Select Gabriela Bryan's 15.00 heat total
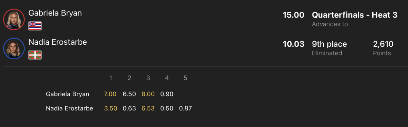 (293, 15)
